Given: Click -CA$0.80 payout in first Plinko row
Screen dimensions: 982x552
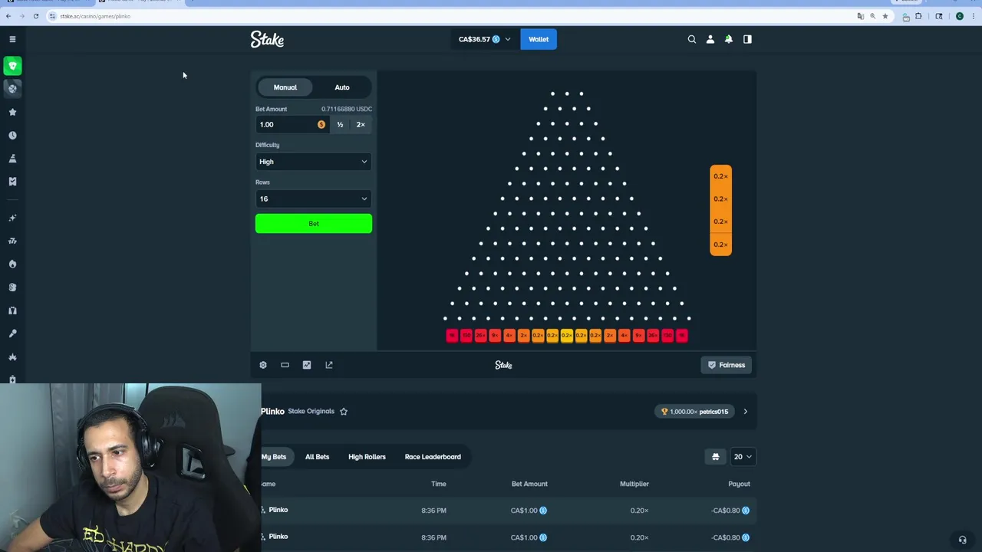Looking at the screenshot, I should pyautogui.click(x=730, y=511).
